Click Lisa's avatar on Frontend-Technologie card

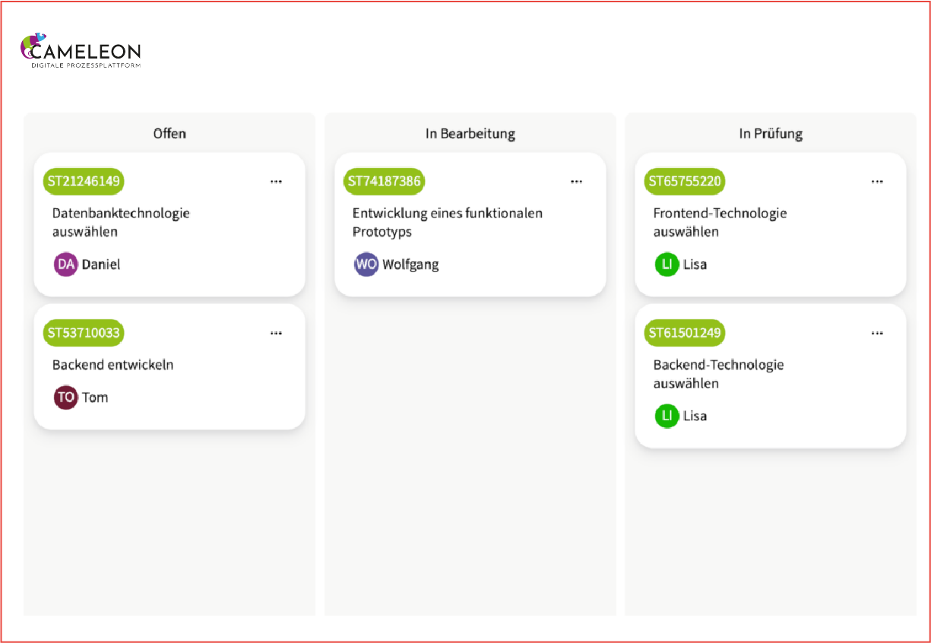667,264
